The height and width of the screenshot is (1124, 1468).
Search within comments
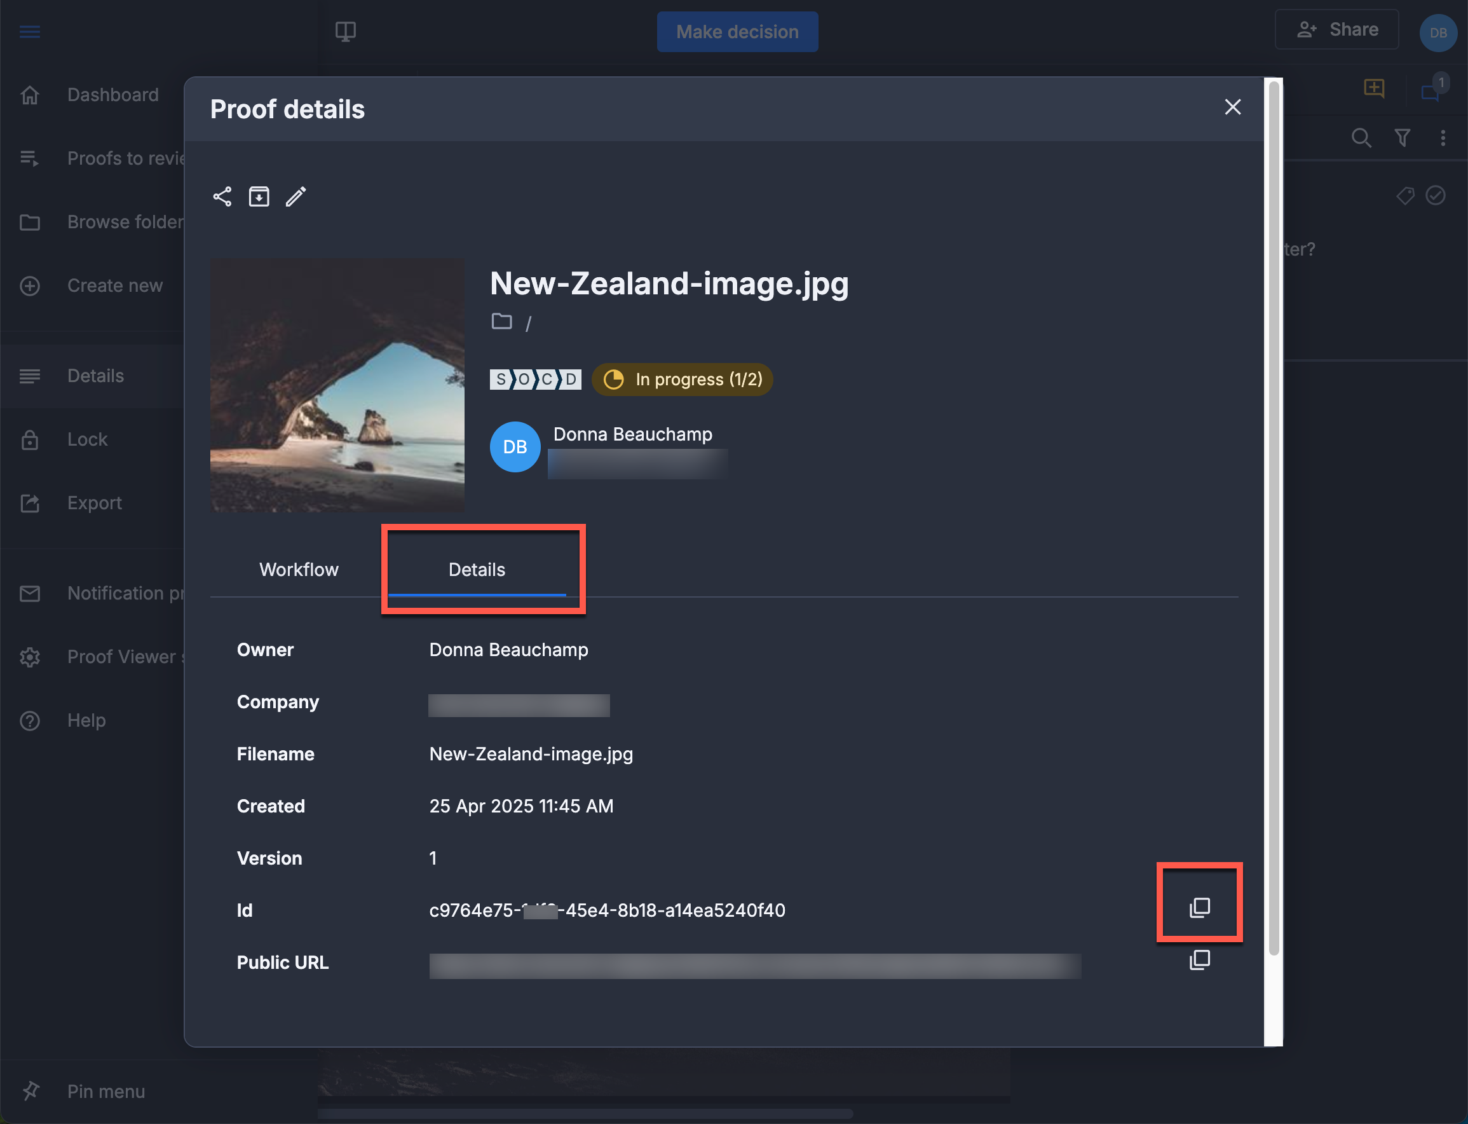[x=1362, y=138]
